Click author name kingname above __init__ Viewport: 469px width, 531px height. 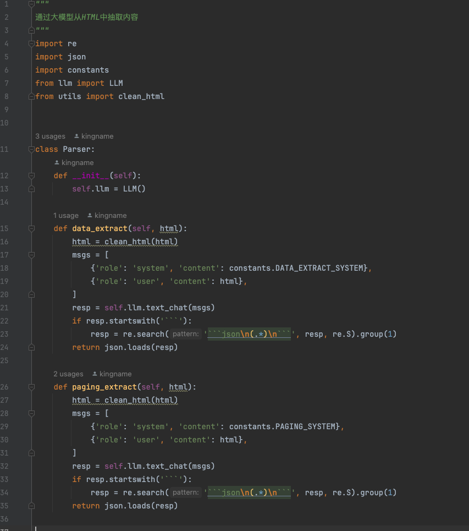(78, 162)
